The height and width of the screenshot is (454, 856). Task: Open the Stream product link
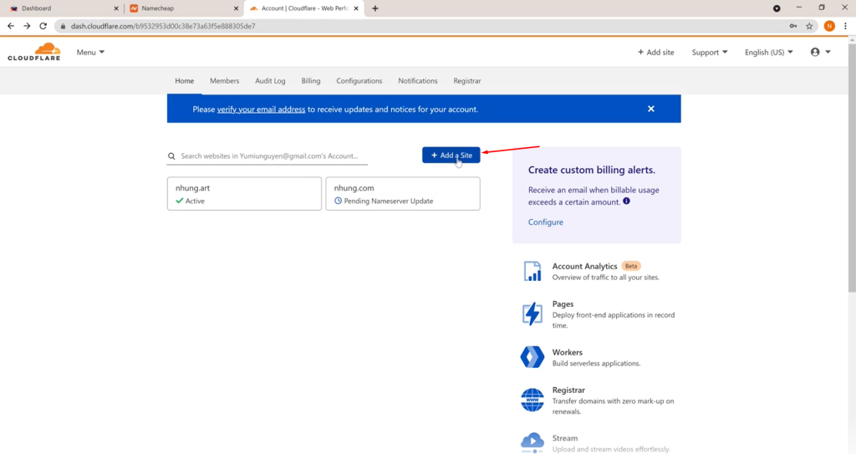click(x=564, y=438)
